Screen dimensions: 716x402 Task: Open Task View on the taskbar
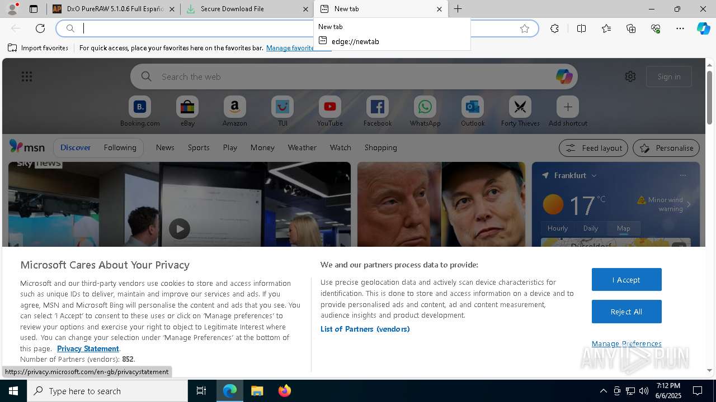201,391
